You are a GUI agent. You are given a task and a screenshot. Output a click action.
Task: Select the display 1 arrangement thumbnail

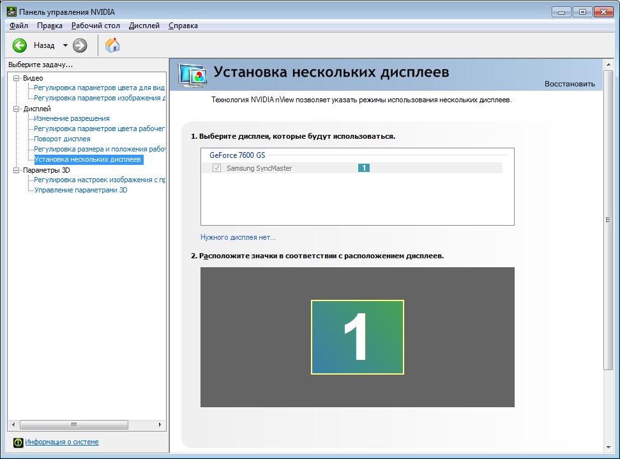coord(358,337)
